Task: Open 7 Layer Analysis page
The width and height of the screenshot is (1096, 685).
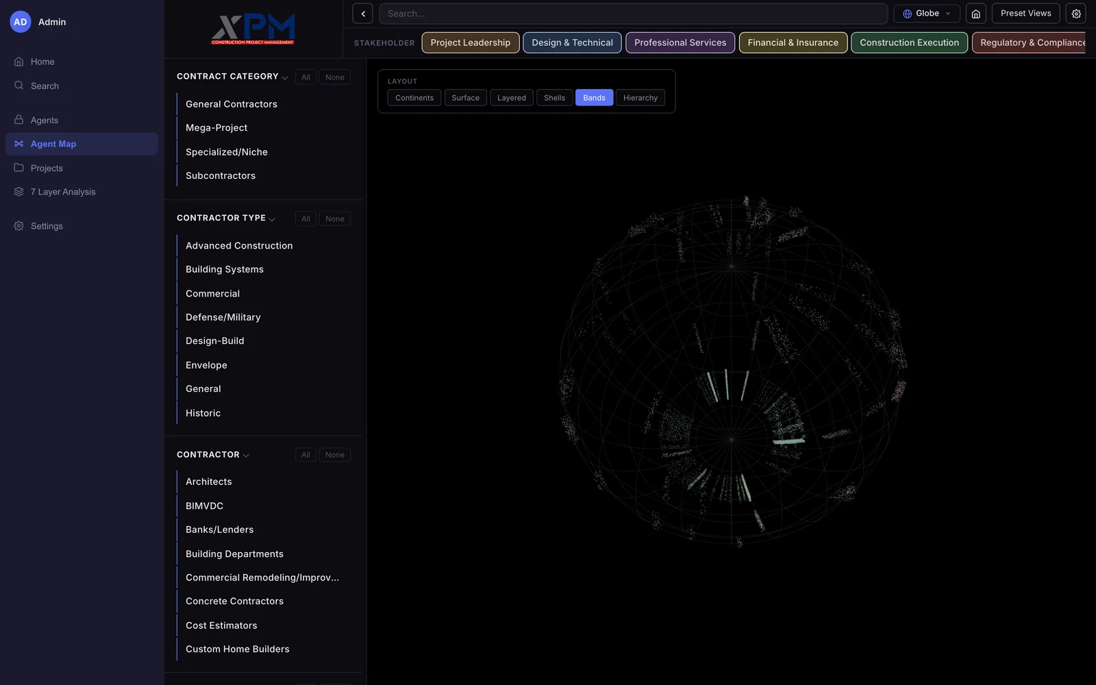Action: click(82, 192)
